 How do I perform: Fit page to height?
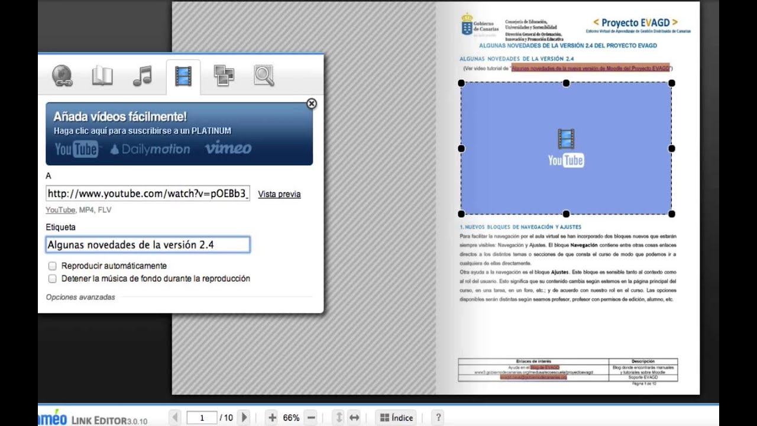(x=339, y=418)
